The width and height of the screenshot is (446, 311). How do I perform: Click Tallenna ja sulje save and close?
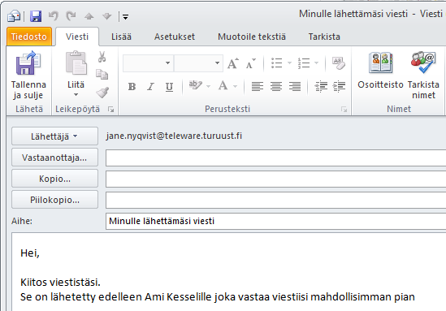(28, 75)
